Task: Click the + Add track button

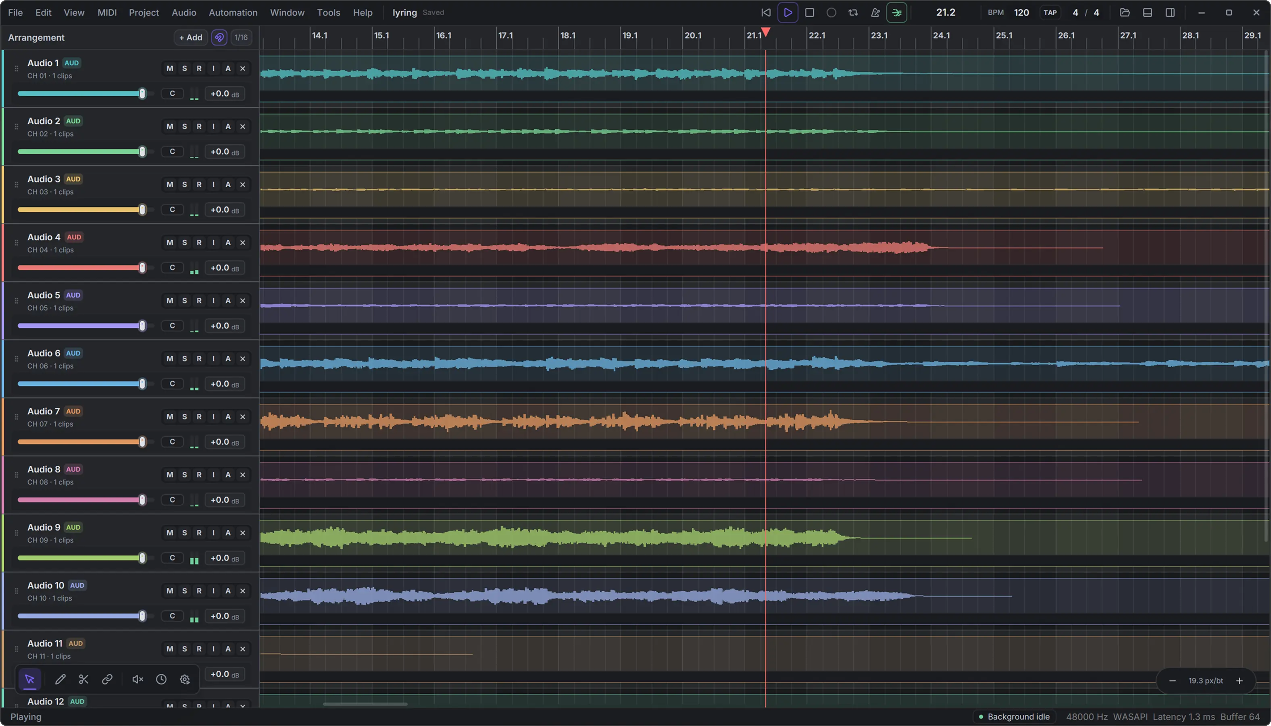Action: [x=191, y=37]
